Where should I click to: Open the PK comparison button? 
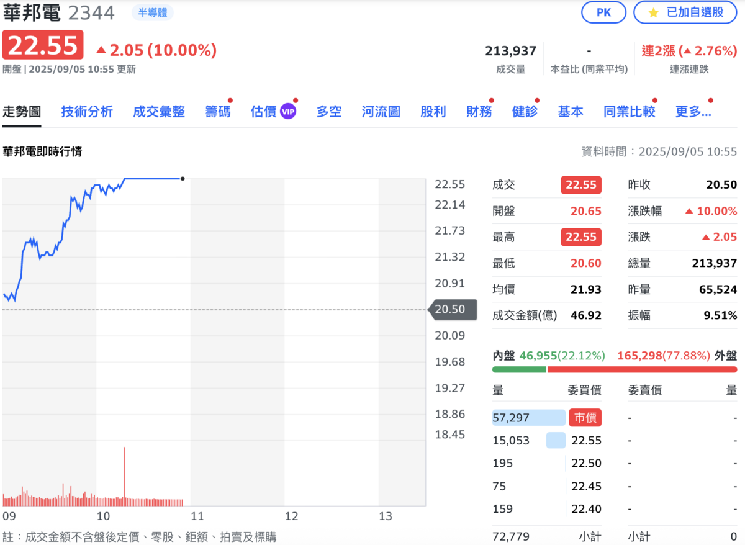[x=603, y=12]
